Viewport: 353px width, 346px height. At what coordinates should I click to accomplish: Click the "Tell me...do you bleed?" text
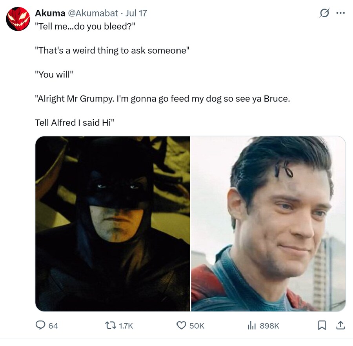click(85, 26)
